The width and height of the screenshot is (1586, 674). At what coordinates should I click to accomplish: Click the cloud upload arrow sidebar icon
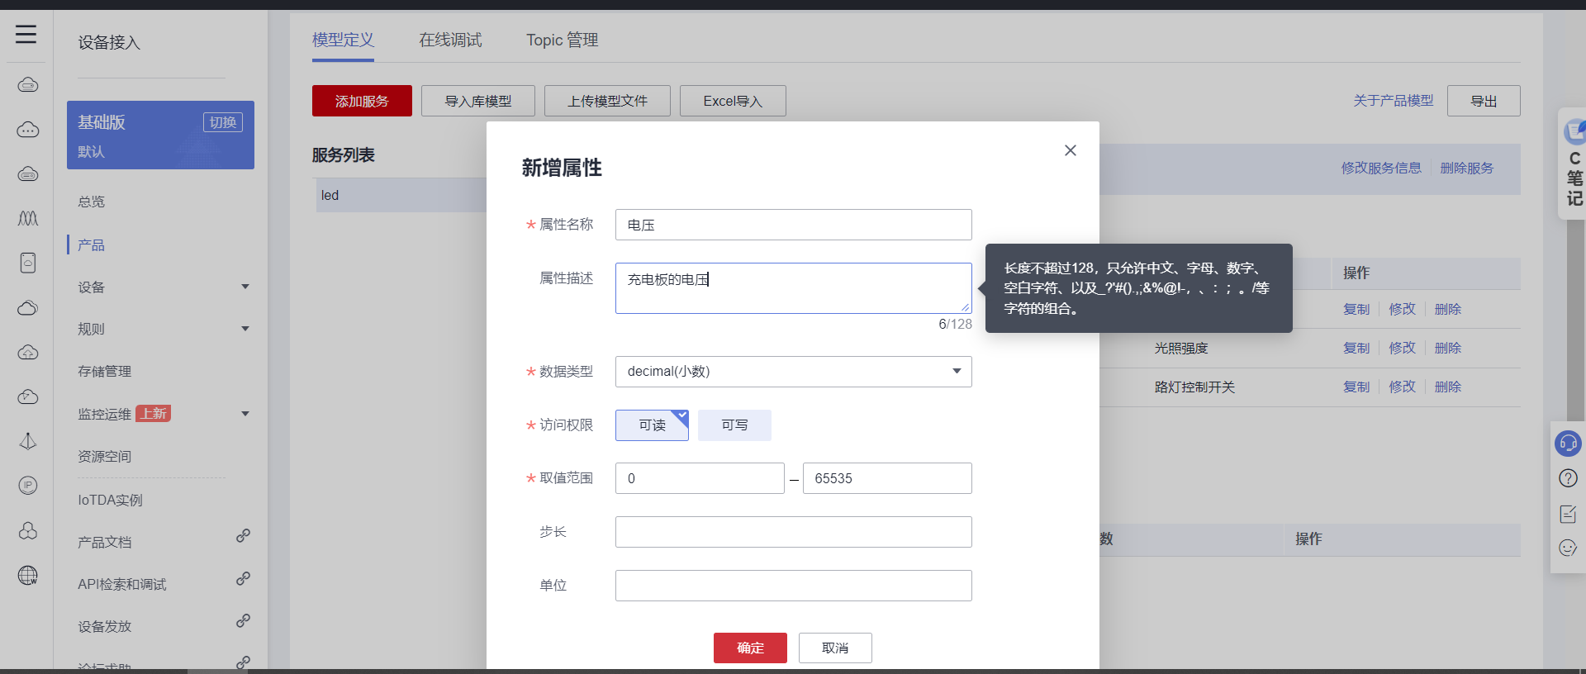click(x=28, y=353)
